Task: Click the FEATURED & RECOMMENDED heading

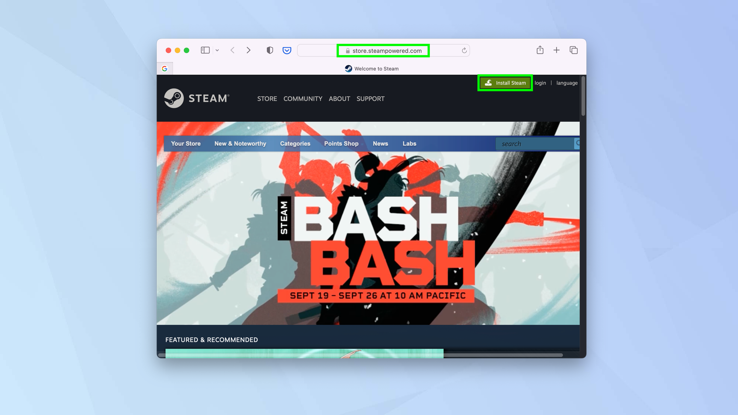Action: 211,340
